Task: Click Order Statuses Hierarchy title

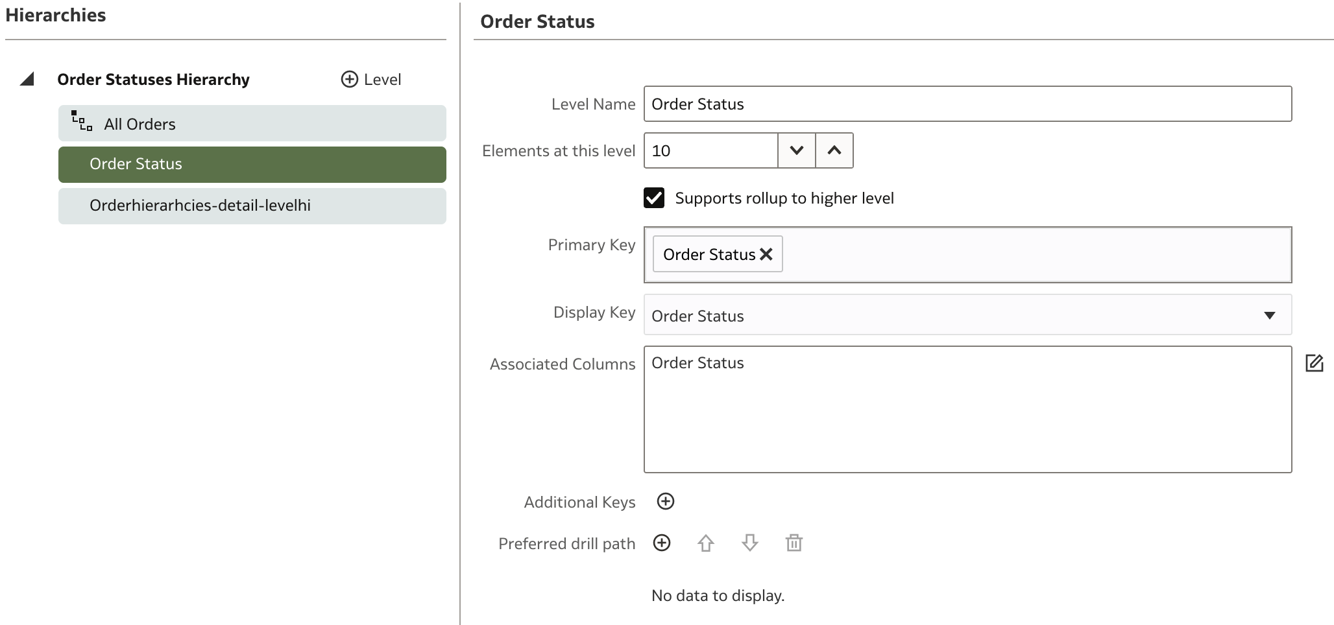Action: (x=153, y=79)
